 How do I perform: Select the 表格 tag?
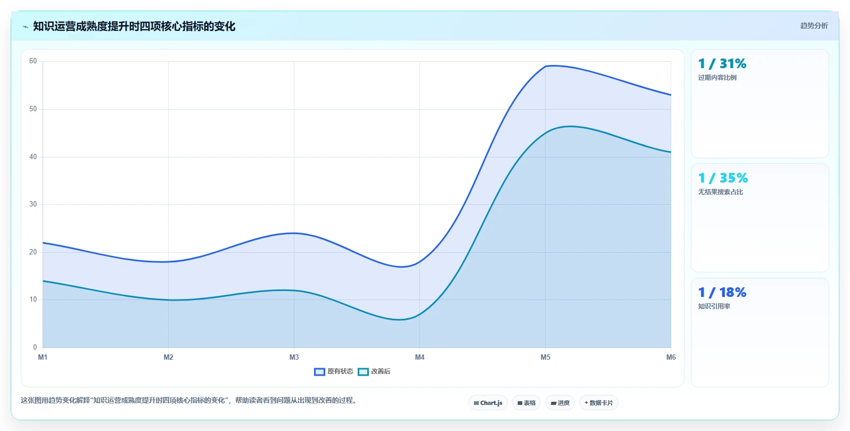coord(526,403)
